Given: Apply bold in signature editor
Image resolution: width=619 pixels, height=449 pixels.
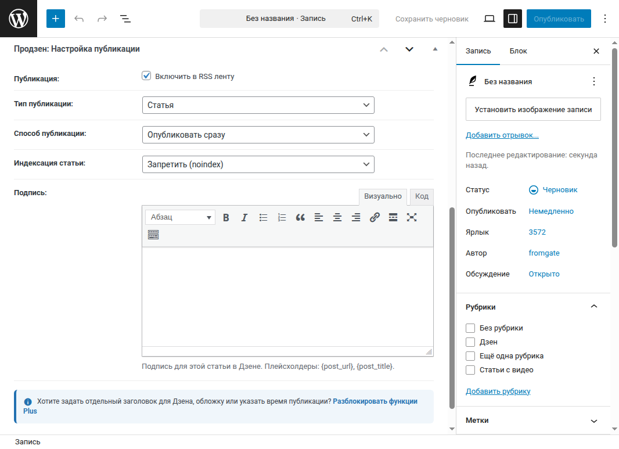Looking at the screenshot, I should coord(226,218).
